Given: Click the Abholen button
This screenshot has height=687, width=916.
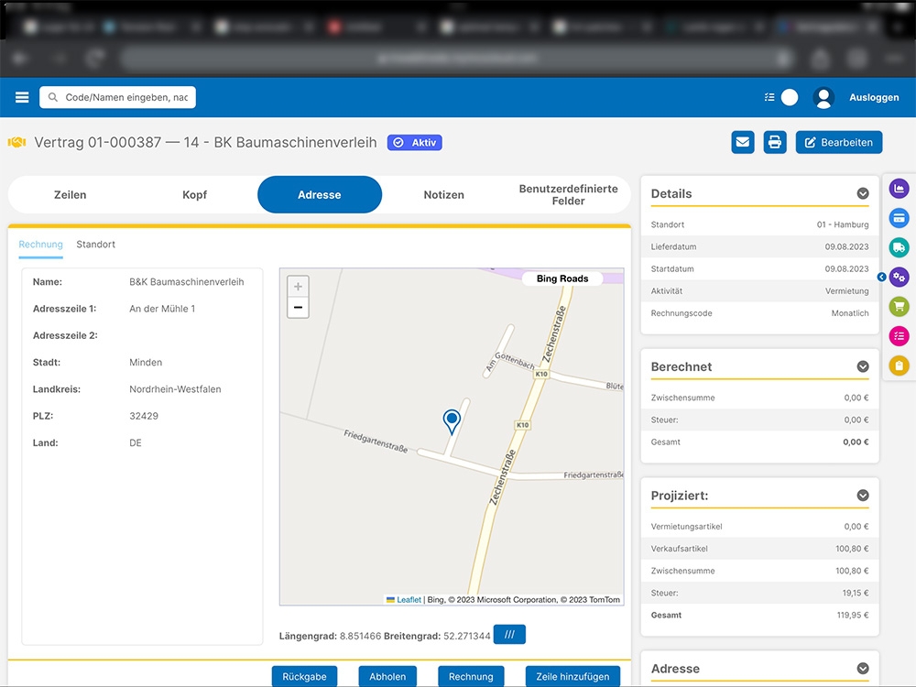Looking at the screenshot, I should tap(387, 677).
